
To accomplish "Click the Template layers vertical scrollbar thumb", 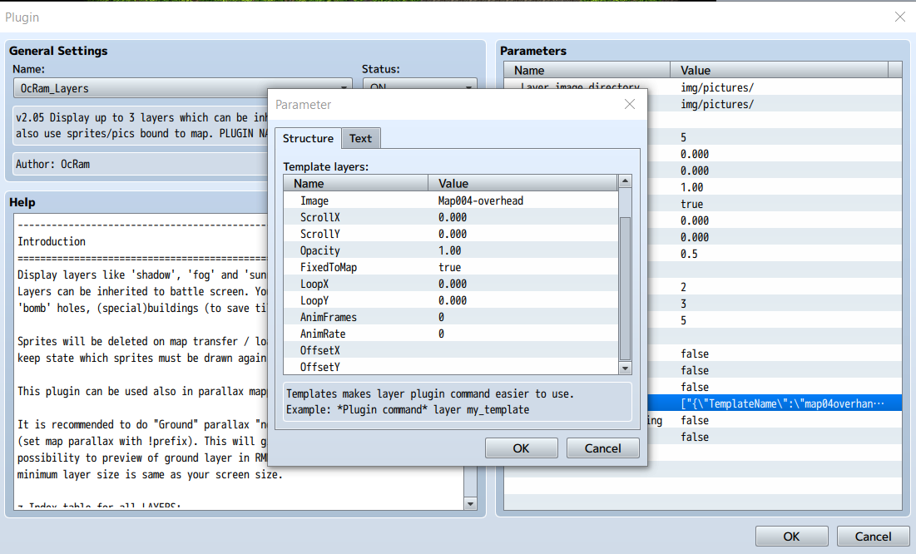I will click(625, 289).
